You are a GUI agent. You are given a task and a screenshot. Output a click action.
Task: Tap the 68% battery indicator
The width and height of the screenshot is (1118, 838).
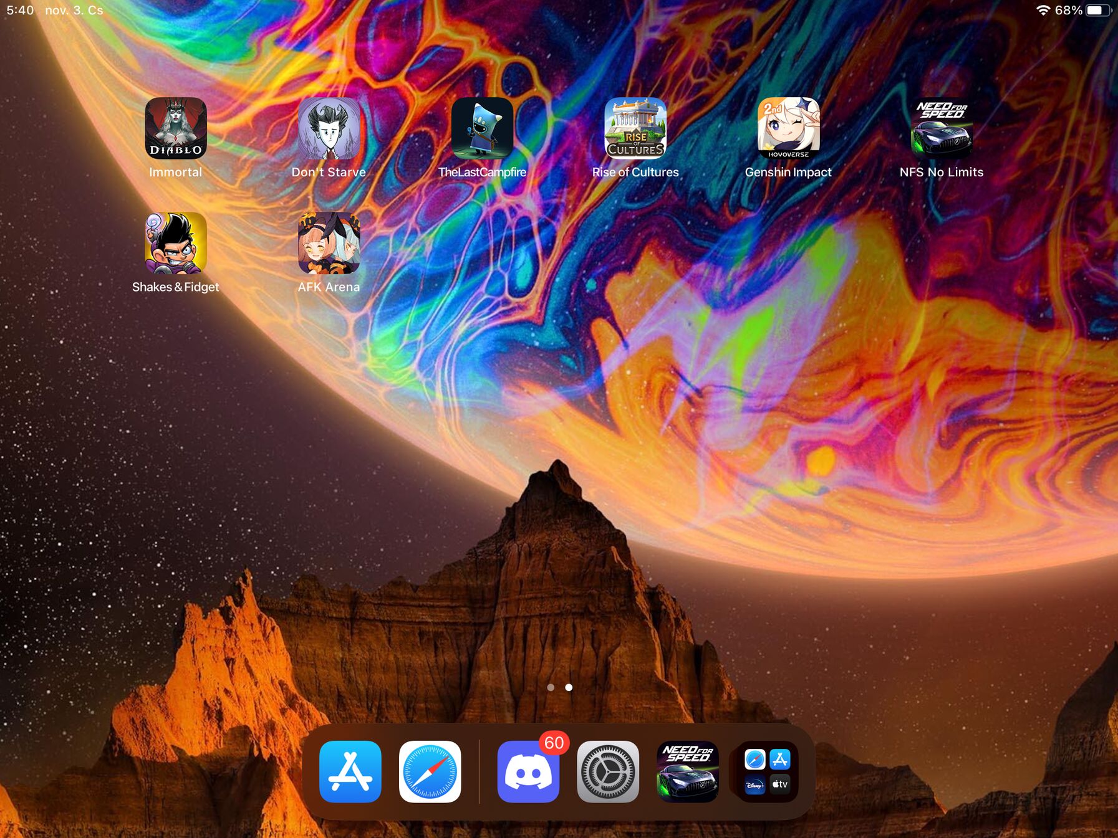tap(1084, 11)
